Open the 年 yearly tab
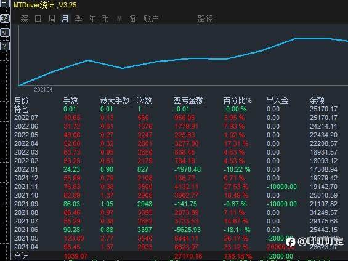Image resolution: width=348 pixels, height=261 pixels. [x=92, y=18]
